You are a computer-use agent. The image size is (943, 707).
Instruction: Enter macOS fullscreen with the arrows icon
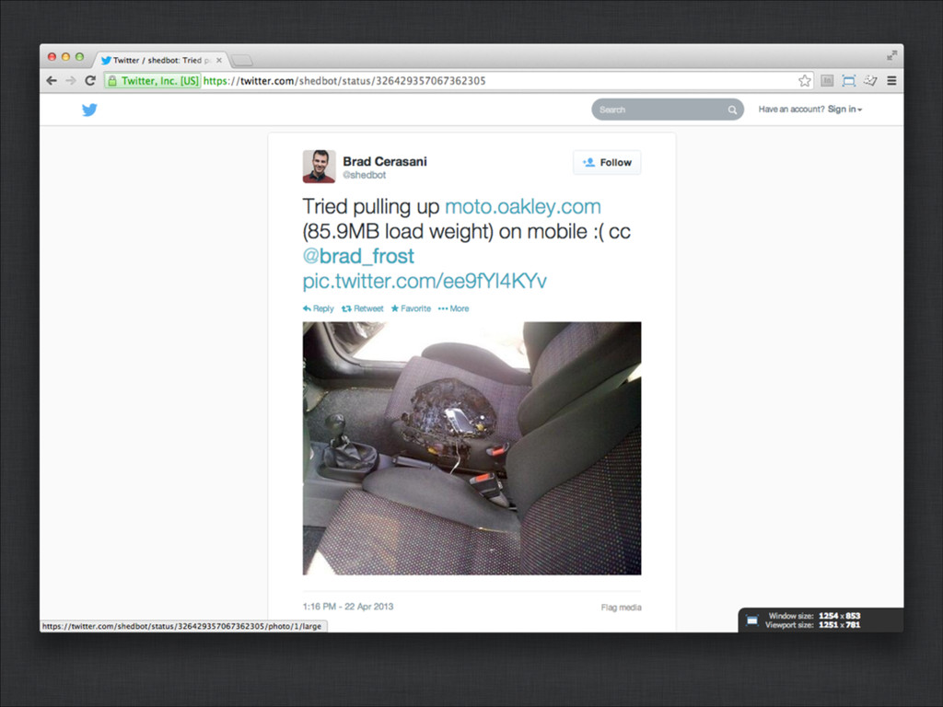click(x=891, y=56)
